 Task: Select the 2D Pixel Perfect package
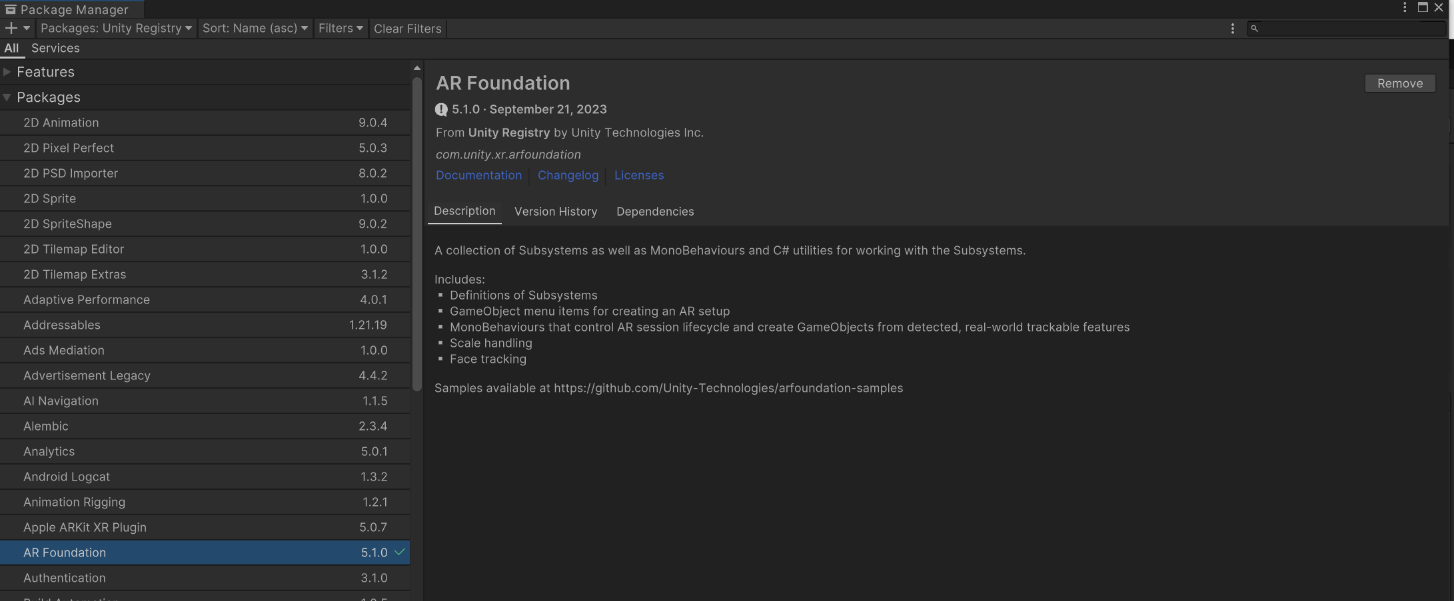pyautogui.click(x=205, y=148)
